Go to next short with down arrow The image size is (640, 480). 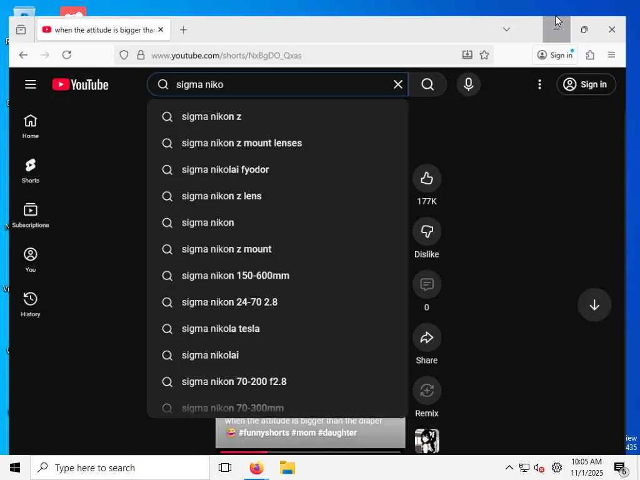click(594, 305)
